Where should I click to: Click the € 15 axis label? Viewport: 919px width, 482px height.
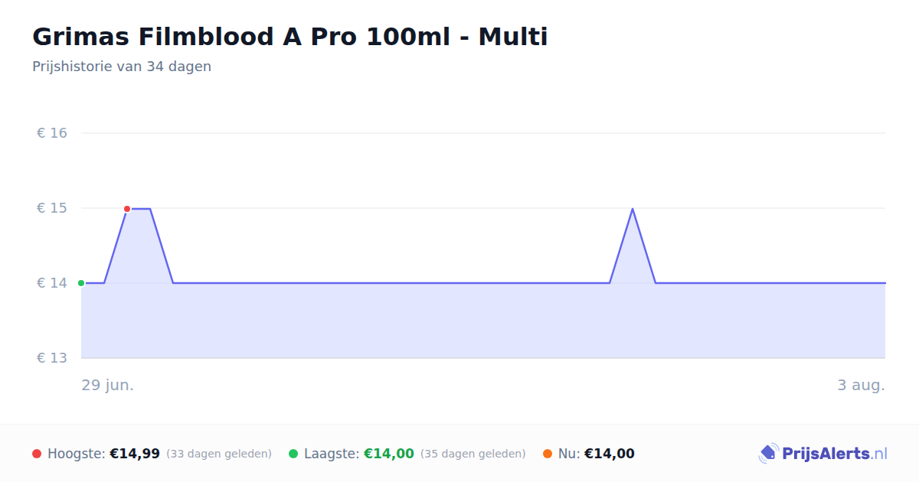click(52, 208)
